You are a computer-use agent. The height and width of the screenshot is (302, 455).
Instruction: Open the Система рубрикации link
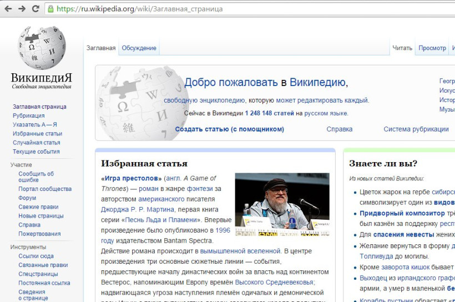[x=416, y=129]
